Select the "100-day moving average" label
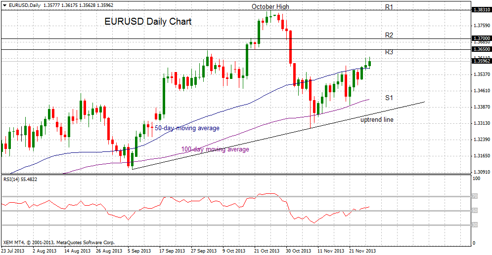 pos(215,149)
